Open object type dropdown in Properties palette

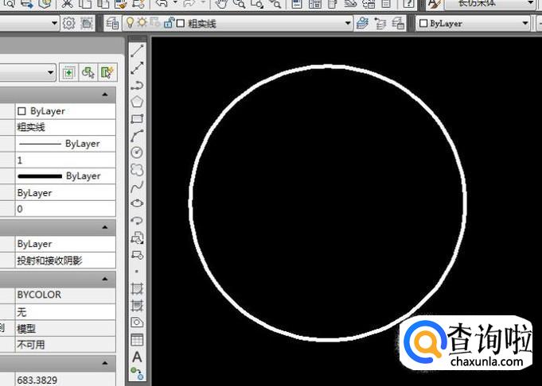point(50,72)
